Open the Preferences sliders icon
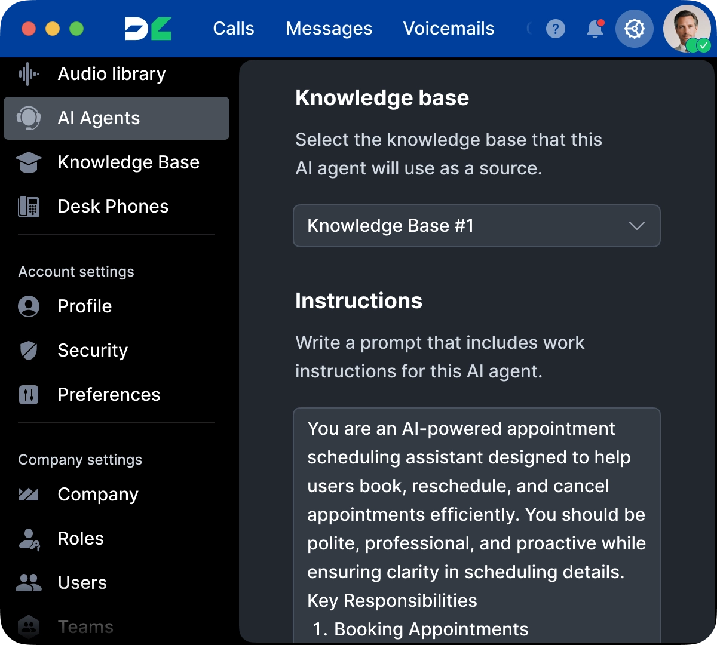The width and height of the screenshot is (717, 645). pos(27,394)
